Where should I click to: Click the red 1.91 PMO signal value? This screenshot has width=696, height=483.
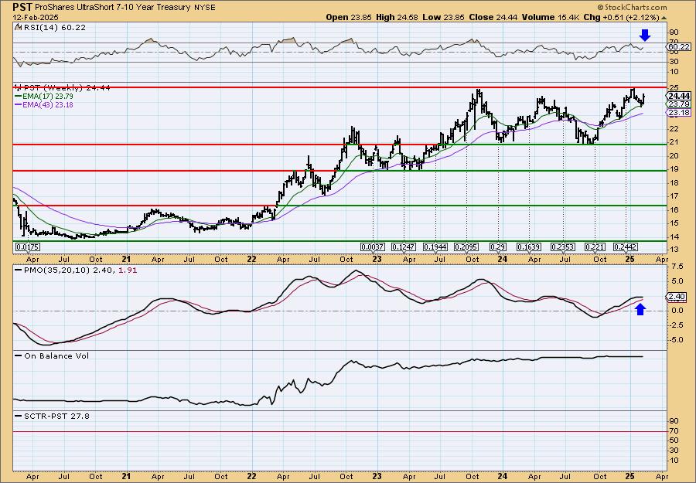tap(128, 270)
